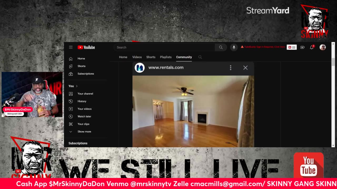Click the Your videos icon
Viewport: 337px width, 189px height.
[x=71, y=109]
